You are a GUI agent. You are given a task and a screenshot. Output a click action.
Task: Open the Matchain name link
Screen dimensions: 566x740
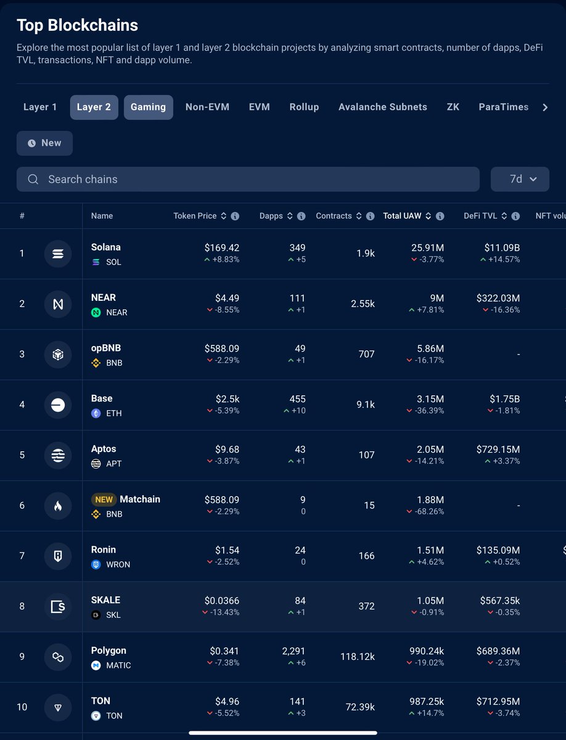[x=140, y=499]
